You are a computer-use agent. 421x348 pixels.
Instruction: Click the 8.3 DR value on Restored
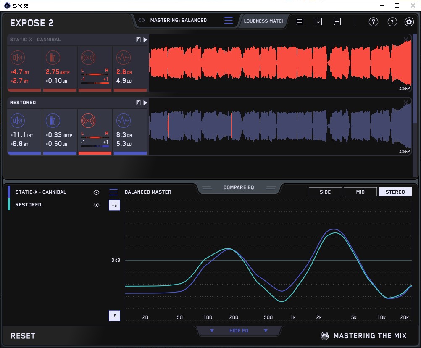(x=124, y=135)
